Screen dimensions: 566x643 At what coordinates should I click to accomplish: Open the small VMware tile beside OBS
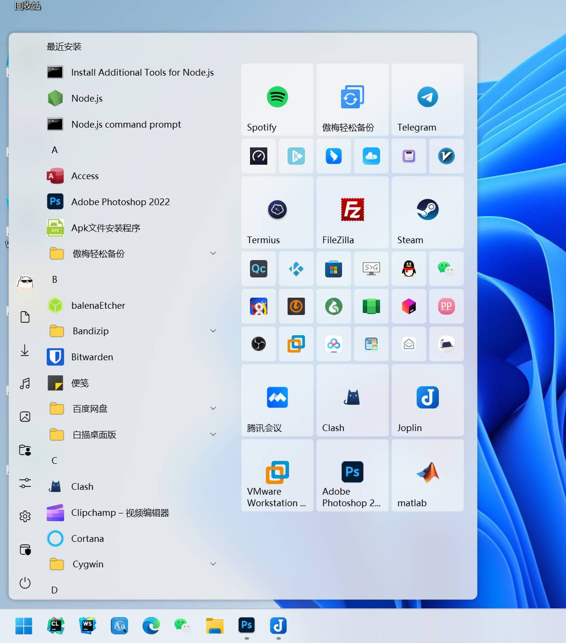pyautogui.click(x=296, y=344)
